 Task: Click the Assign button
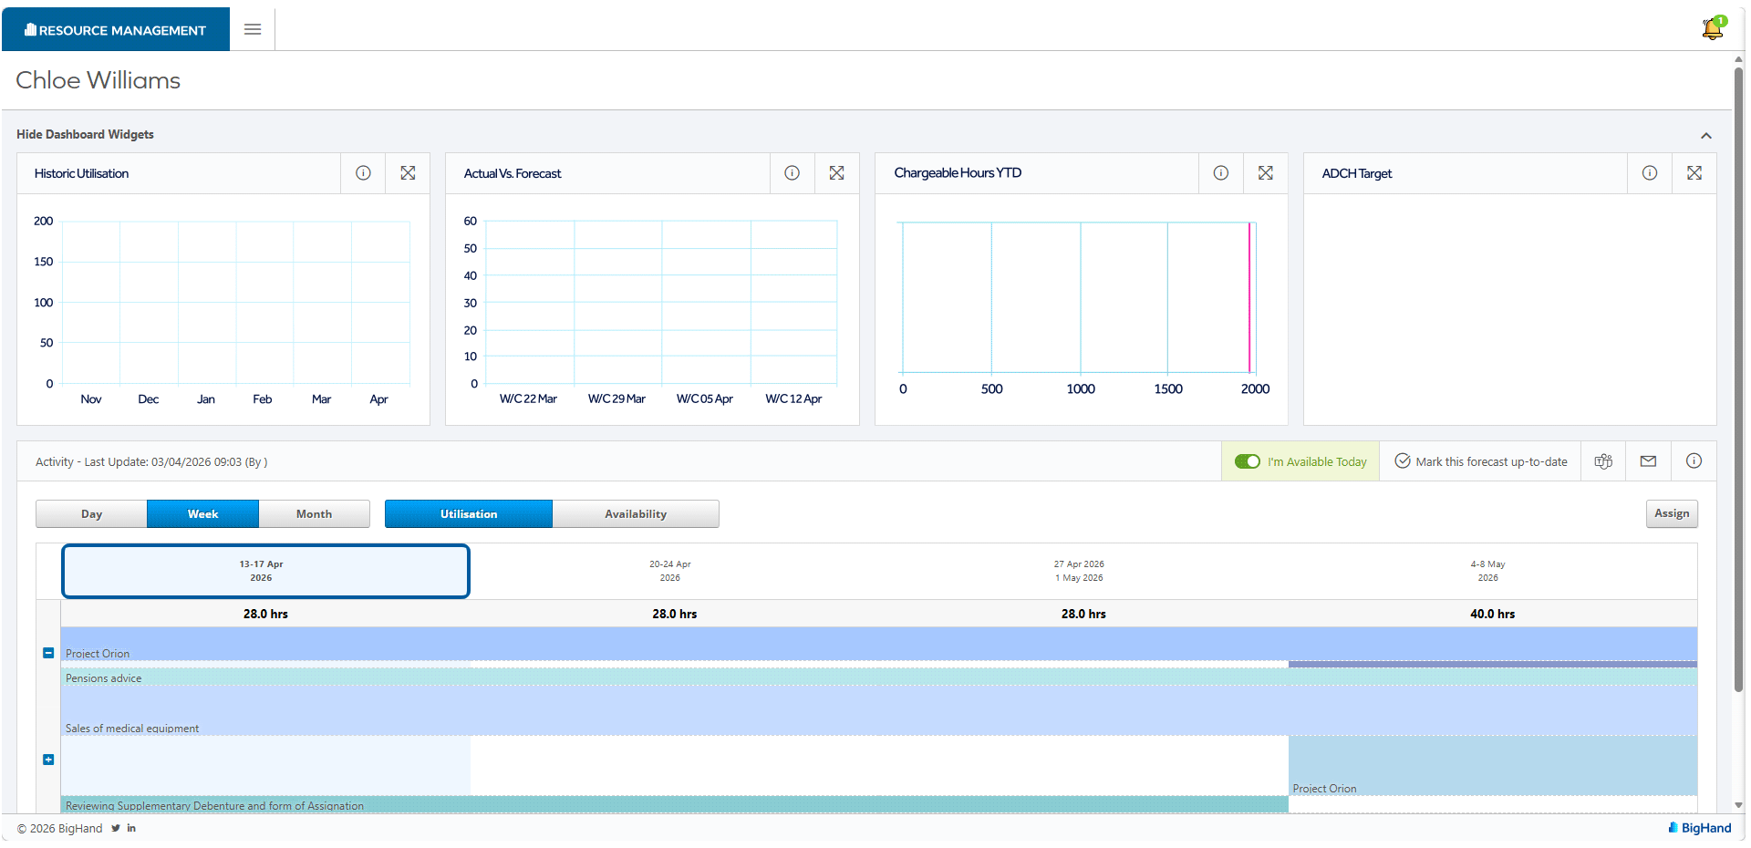click(x=1672, y=513)
